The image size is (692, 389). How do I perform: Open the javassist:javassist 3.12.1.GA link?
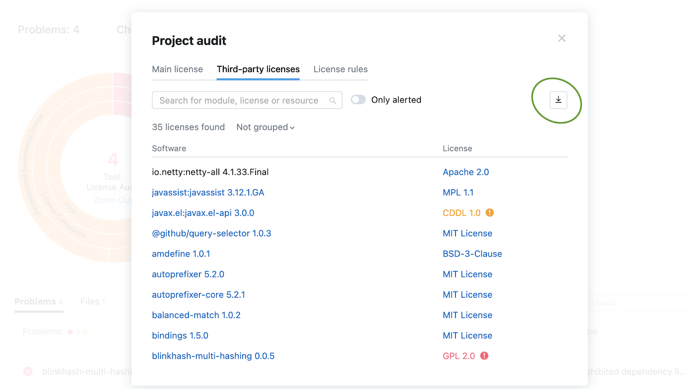point(208,193)
